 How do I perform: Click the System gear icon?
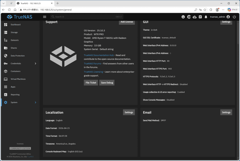pyautogui.click(x=6, y=102)
